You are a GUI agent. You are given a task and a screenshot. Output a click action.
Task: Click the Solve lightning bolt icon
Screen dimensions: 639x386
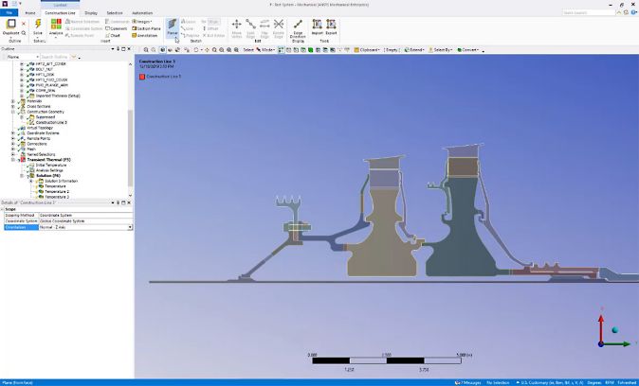pos(38,24)
